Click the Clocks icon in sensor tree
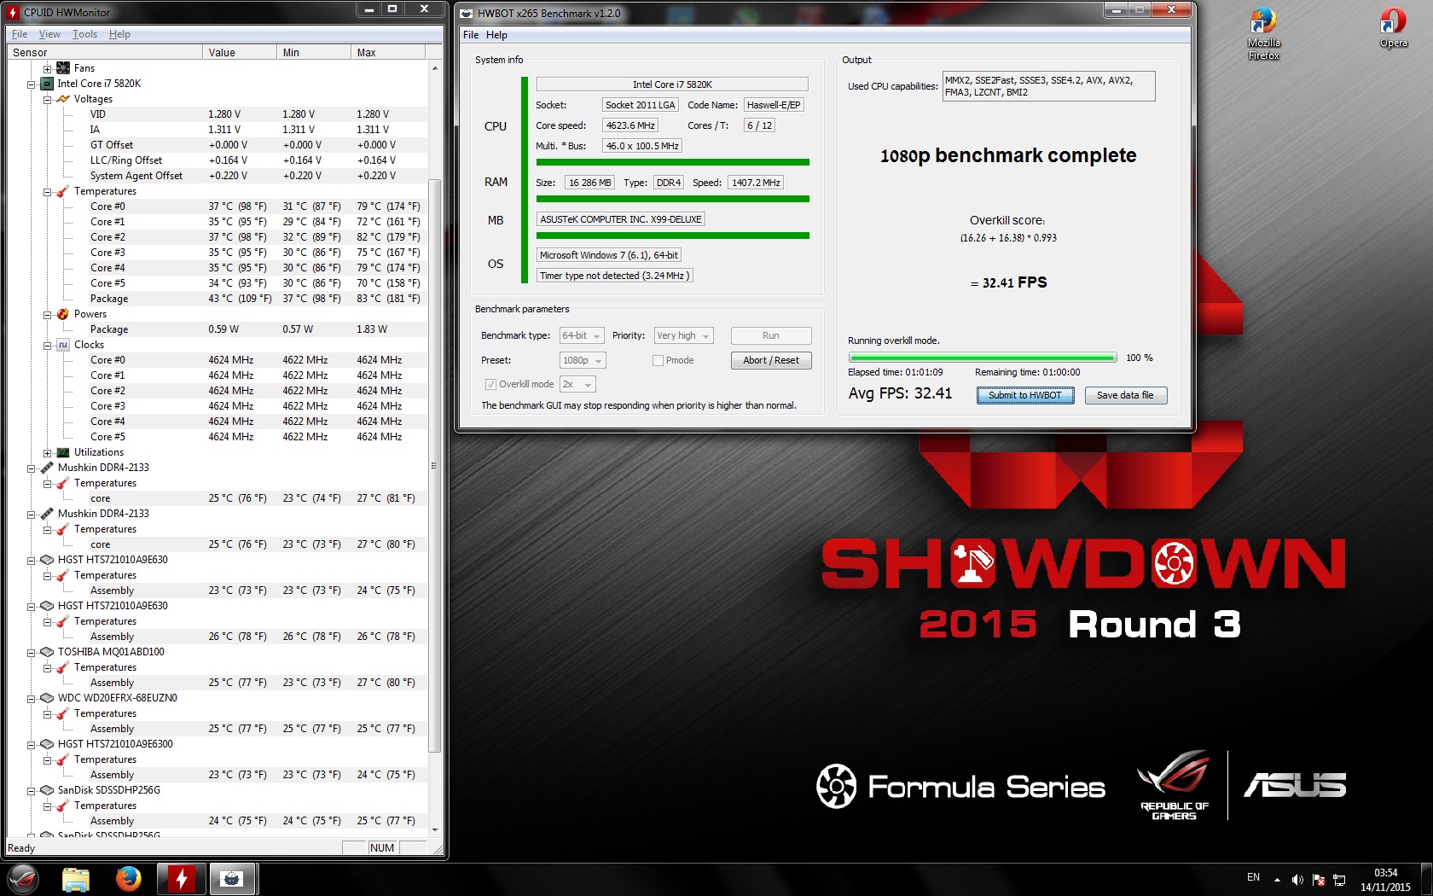The height and width of the screenshot is (896, 1433). 63,345
